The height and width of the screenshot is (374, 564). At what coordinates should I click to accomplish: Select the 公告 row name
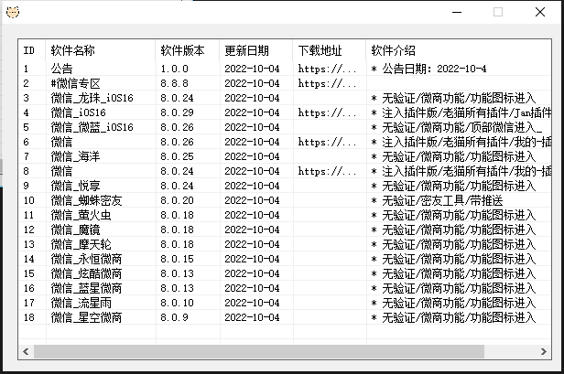tap(61, 69)
